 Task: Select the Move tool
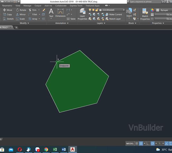(8, 10)
